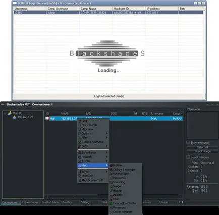The image size is (219, 215).
Task: Expand the Copy submenu arrow
Action: [x=106, y=146]
